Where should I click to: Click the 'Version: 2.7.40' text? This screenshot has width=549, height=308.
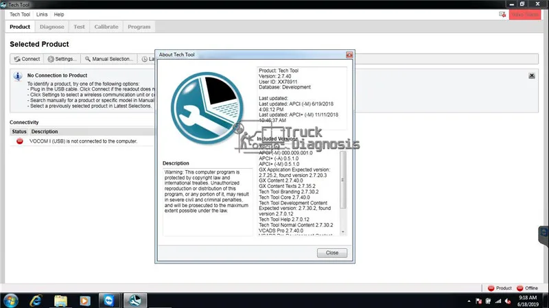pyautogui.click(x=275, y=76)
